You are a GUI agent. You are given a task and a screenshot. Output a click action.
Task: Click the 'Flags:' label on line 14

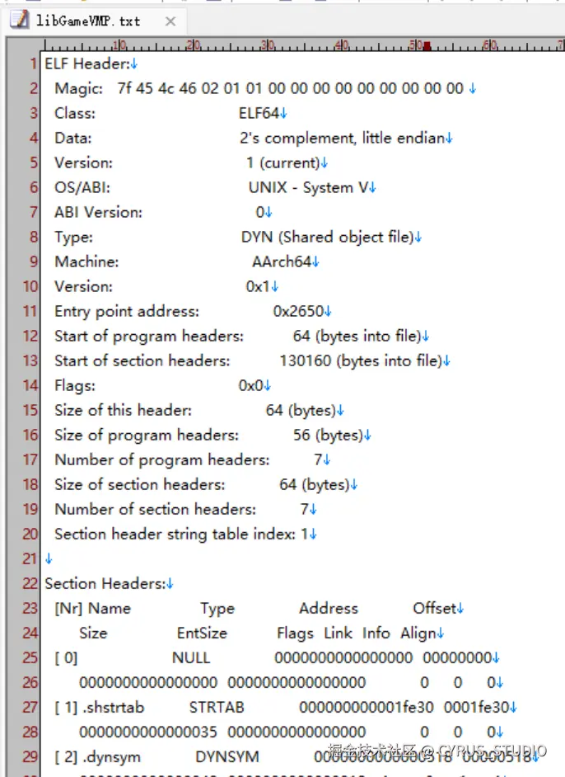tap(75, 385)
